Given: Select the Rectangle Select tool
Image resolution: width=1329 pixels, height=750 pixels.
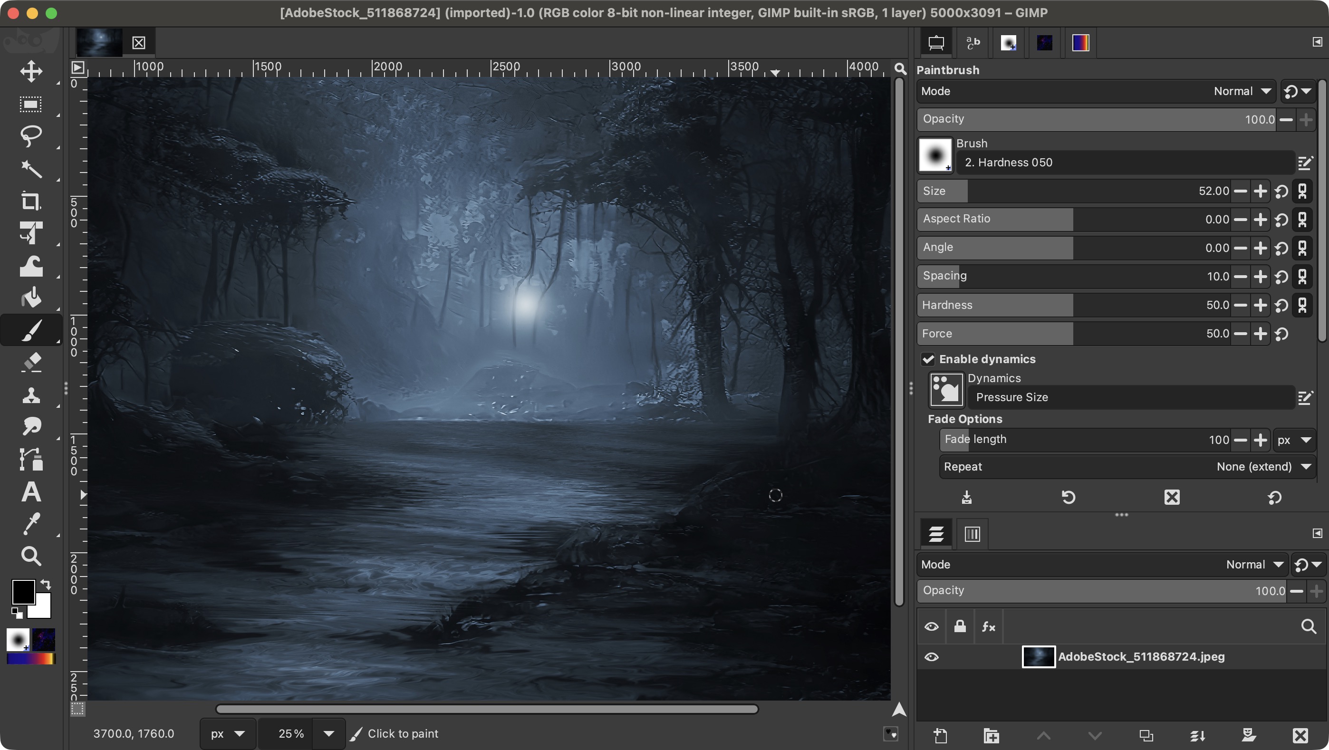Looking at the screenshot, I should [x=31, y=104].
